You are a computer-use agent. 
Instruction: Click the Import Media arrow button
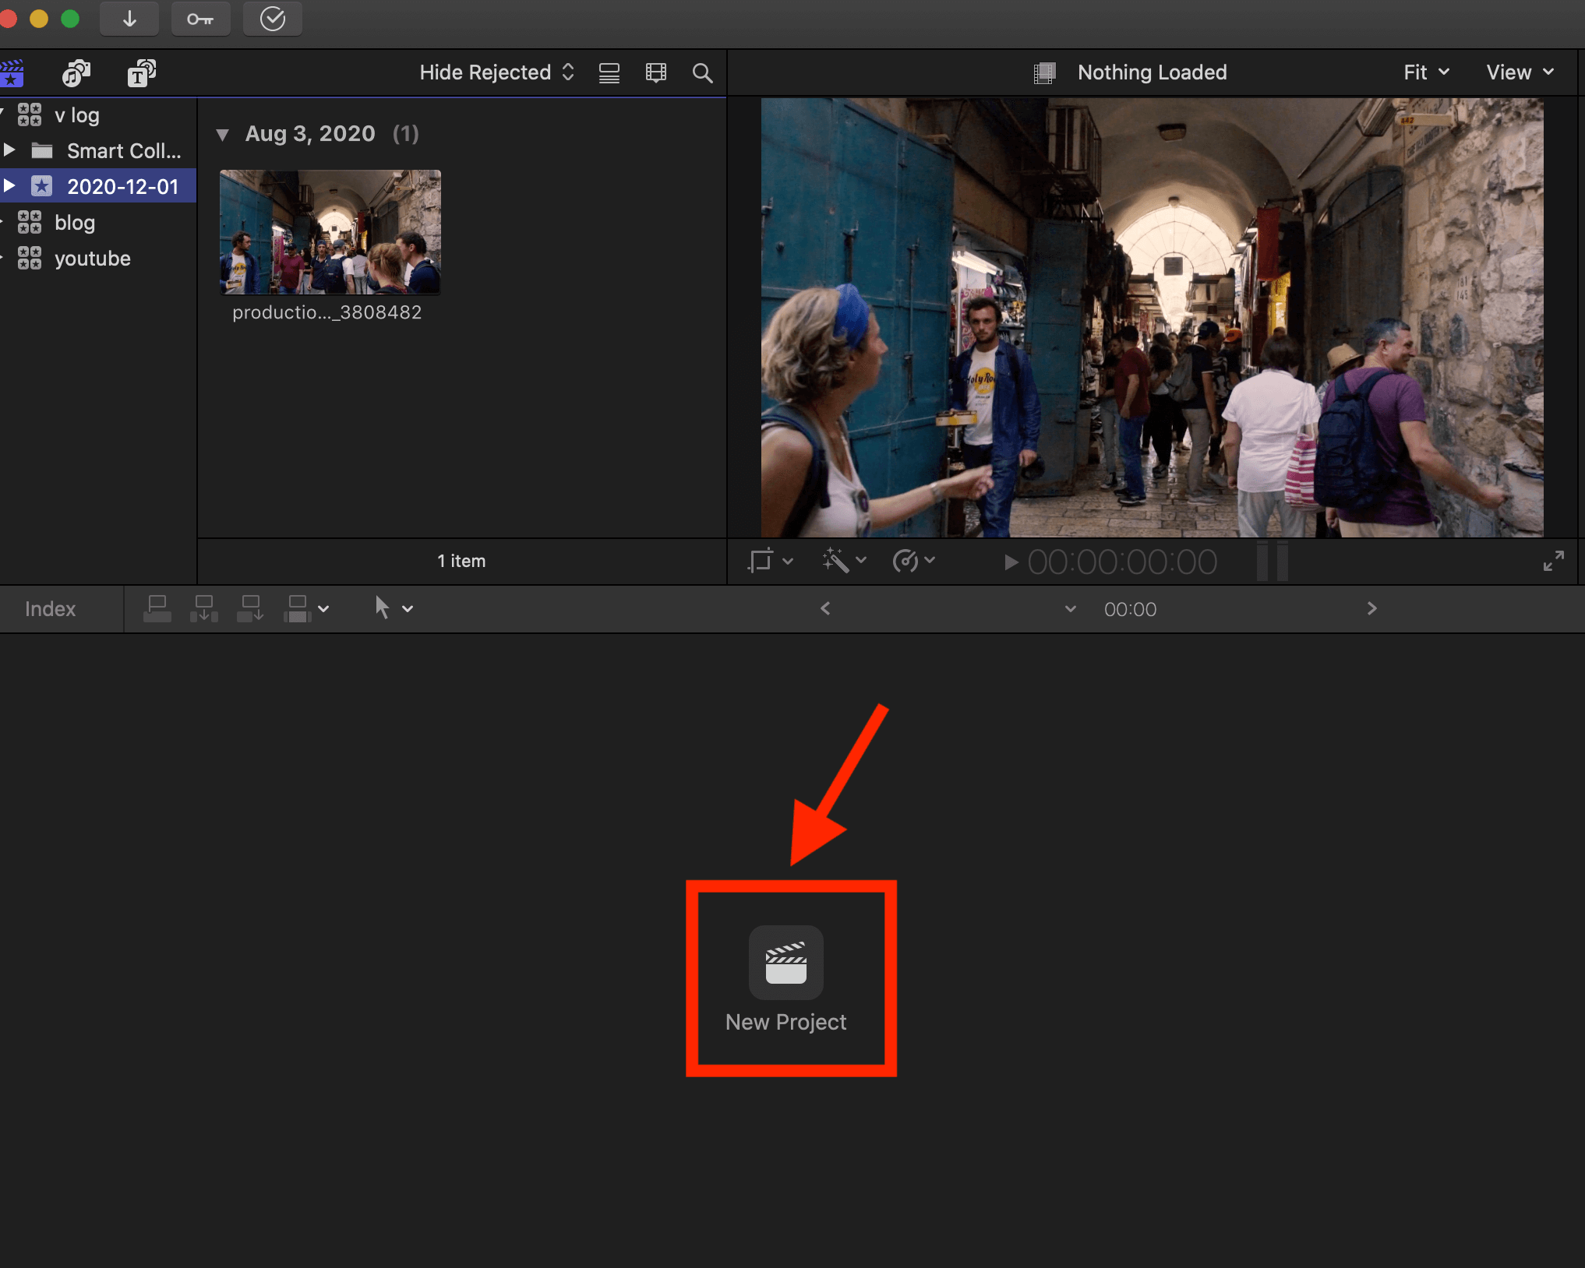129,19
